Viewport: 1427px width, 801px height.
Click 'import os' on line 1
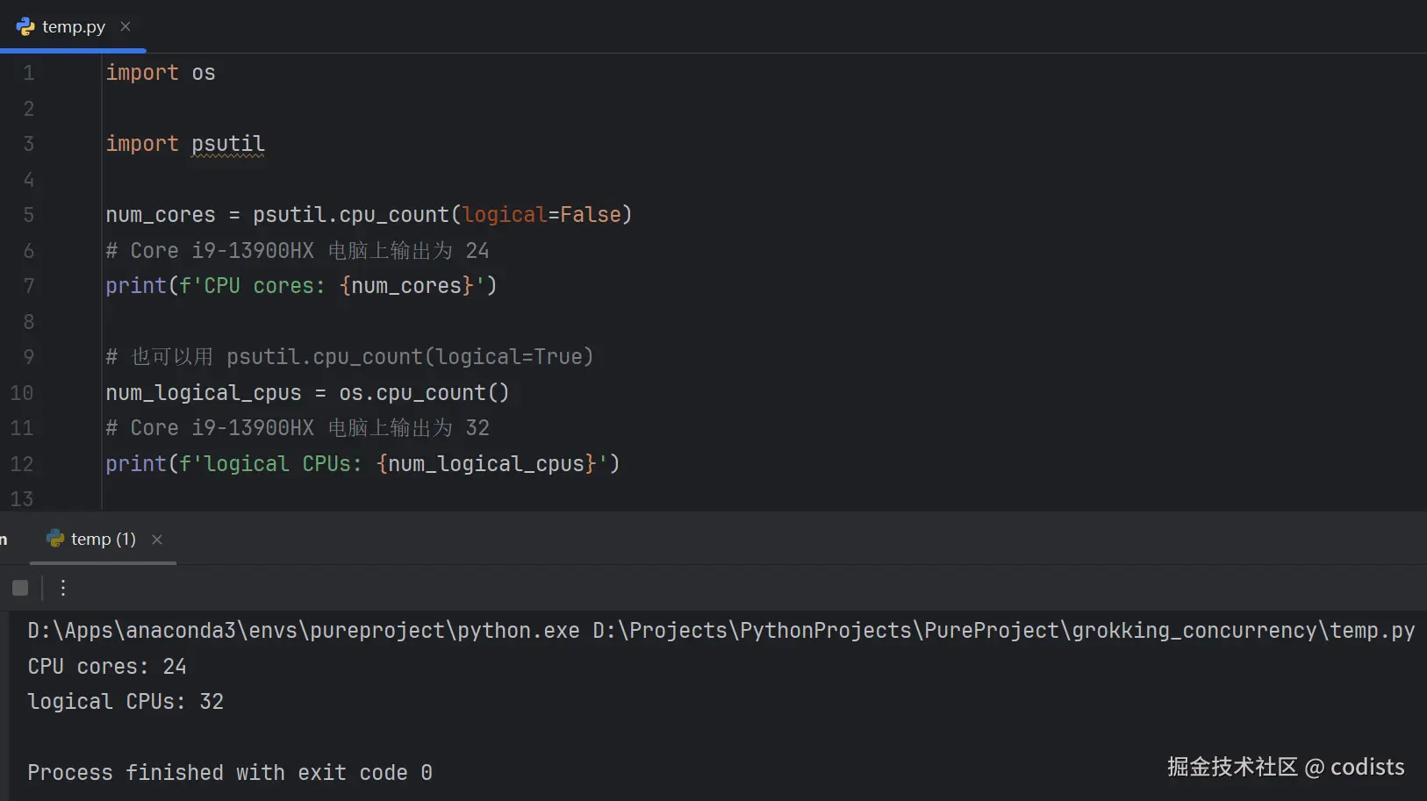click(x=161, y=73)
